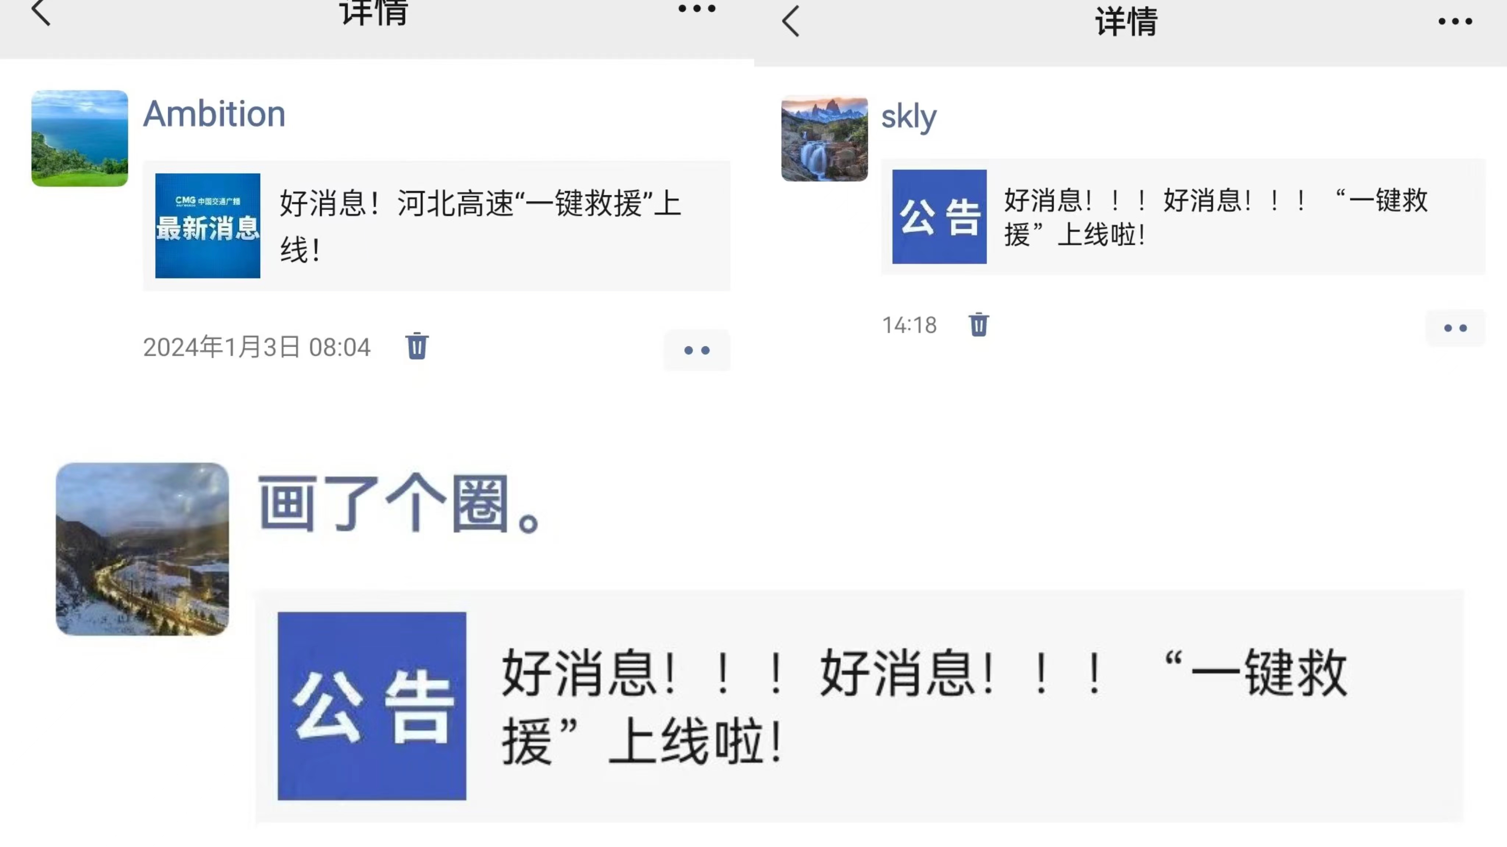Image resolution: width=1507 pixels, height=847 pixels.
Task: Open the skly username link
Action: pos(908,117)
